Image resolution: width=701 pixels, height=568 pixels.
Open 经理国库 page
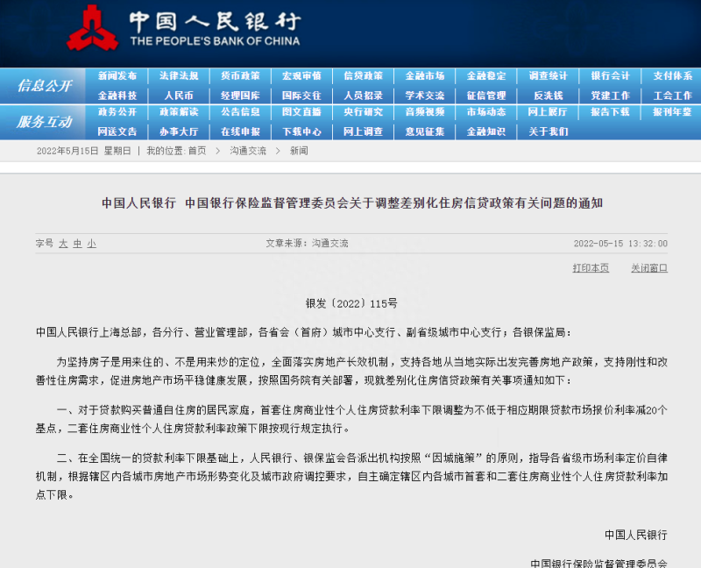pyautogui.click(x=240, y=96)
